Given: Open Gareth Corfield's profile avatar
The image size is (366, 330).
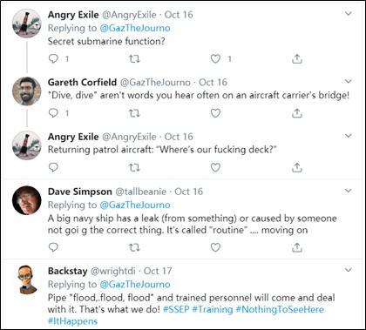Looking at the screenshot, I should pos(27,91).
